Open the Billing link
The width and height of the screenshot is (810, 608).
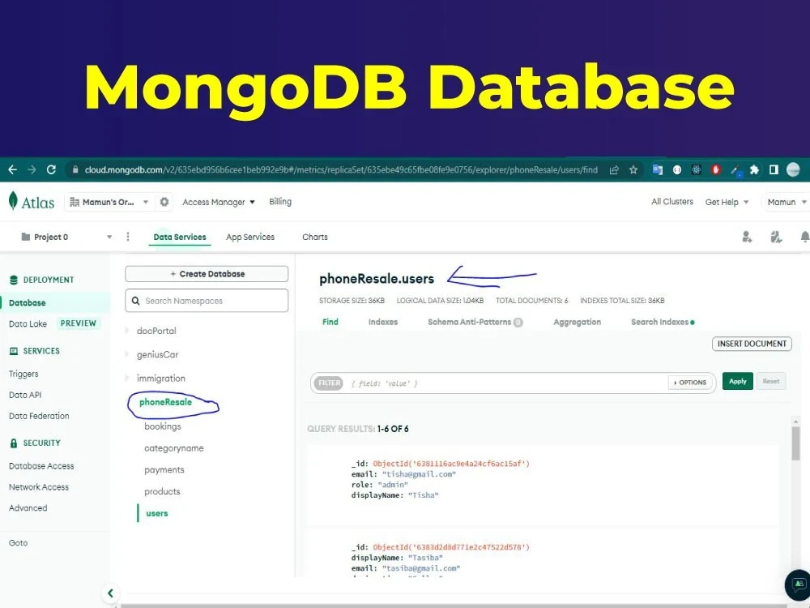point(280,202)
